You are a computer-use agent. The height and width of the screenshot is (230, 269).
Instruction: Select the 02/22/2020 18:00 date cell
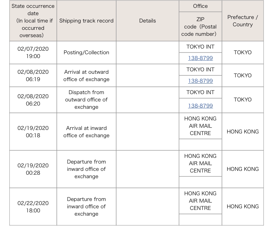click(x=33, y=206)
